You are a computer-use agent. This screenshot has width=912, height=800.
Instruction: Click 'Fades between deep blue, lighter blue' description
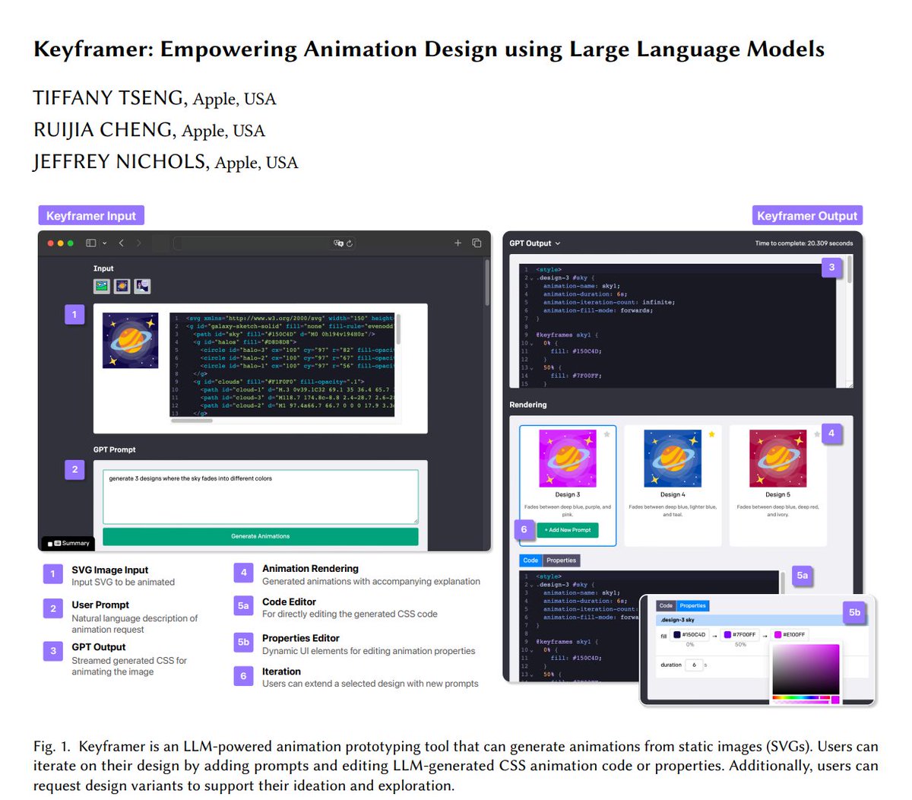click(x=673, y=510)
